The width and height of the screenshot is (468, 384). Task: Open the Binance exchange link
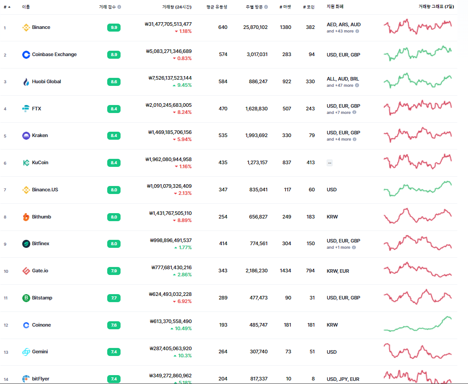tap(41, 27)
